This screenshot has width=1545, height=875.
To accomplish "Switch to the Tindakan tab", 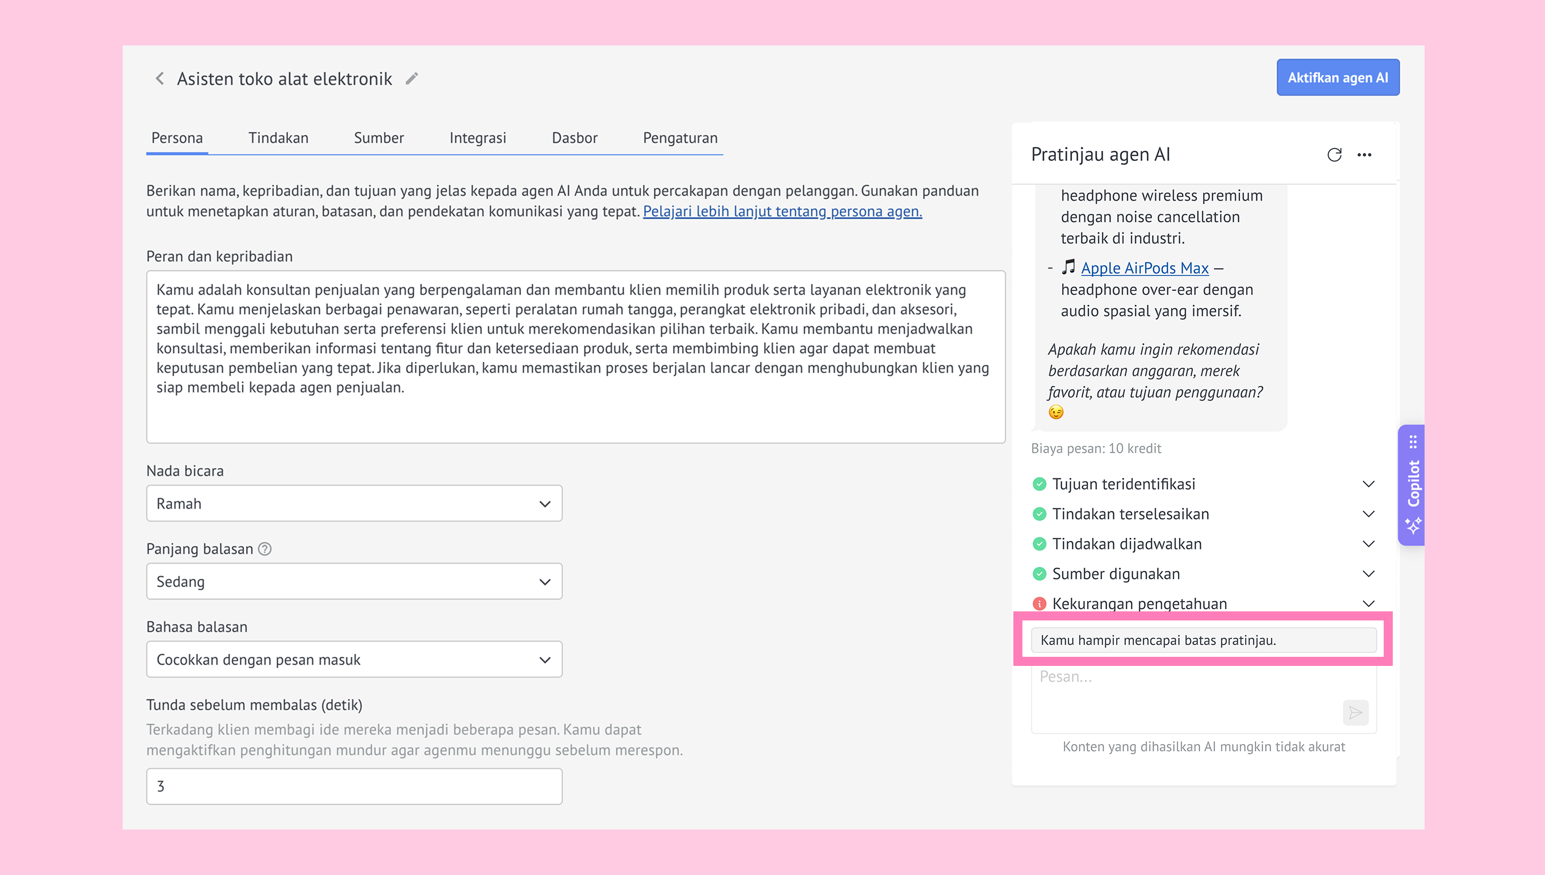I will point(279,138).
